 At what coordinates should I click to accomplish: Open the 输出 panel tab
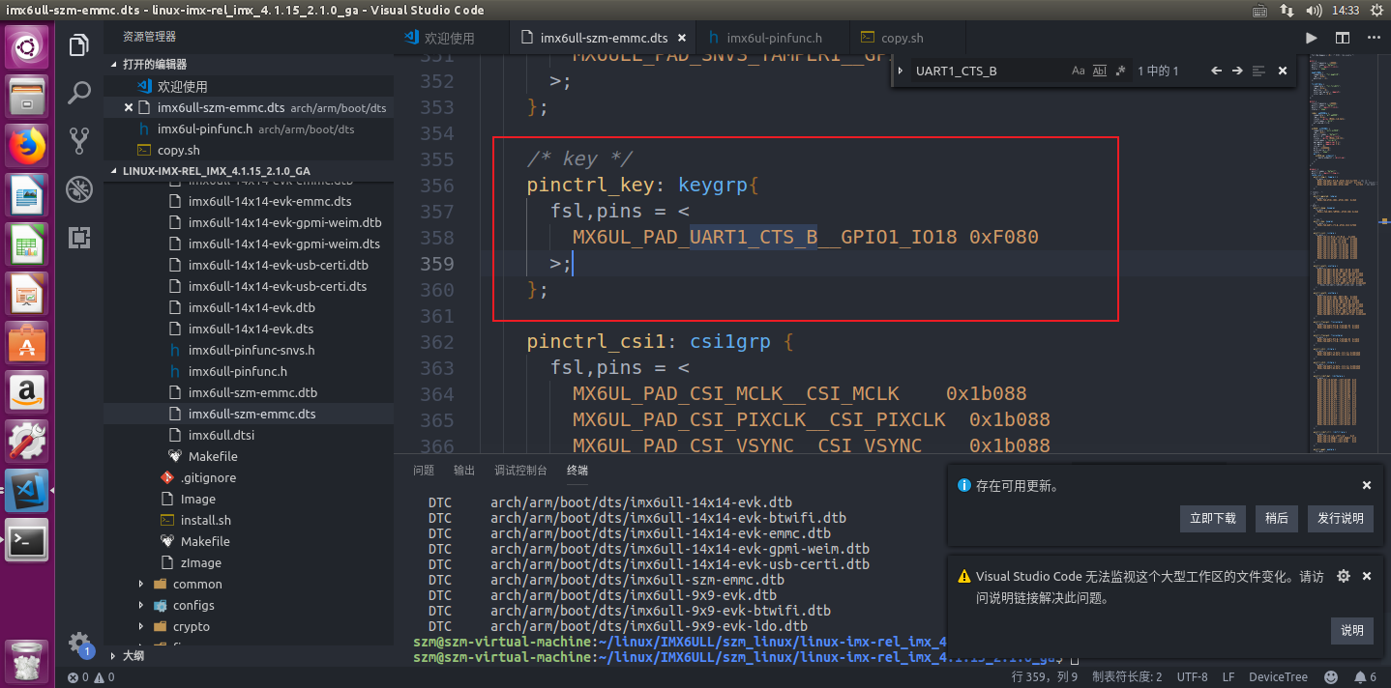pyautogui.click(x=464, y=471)
